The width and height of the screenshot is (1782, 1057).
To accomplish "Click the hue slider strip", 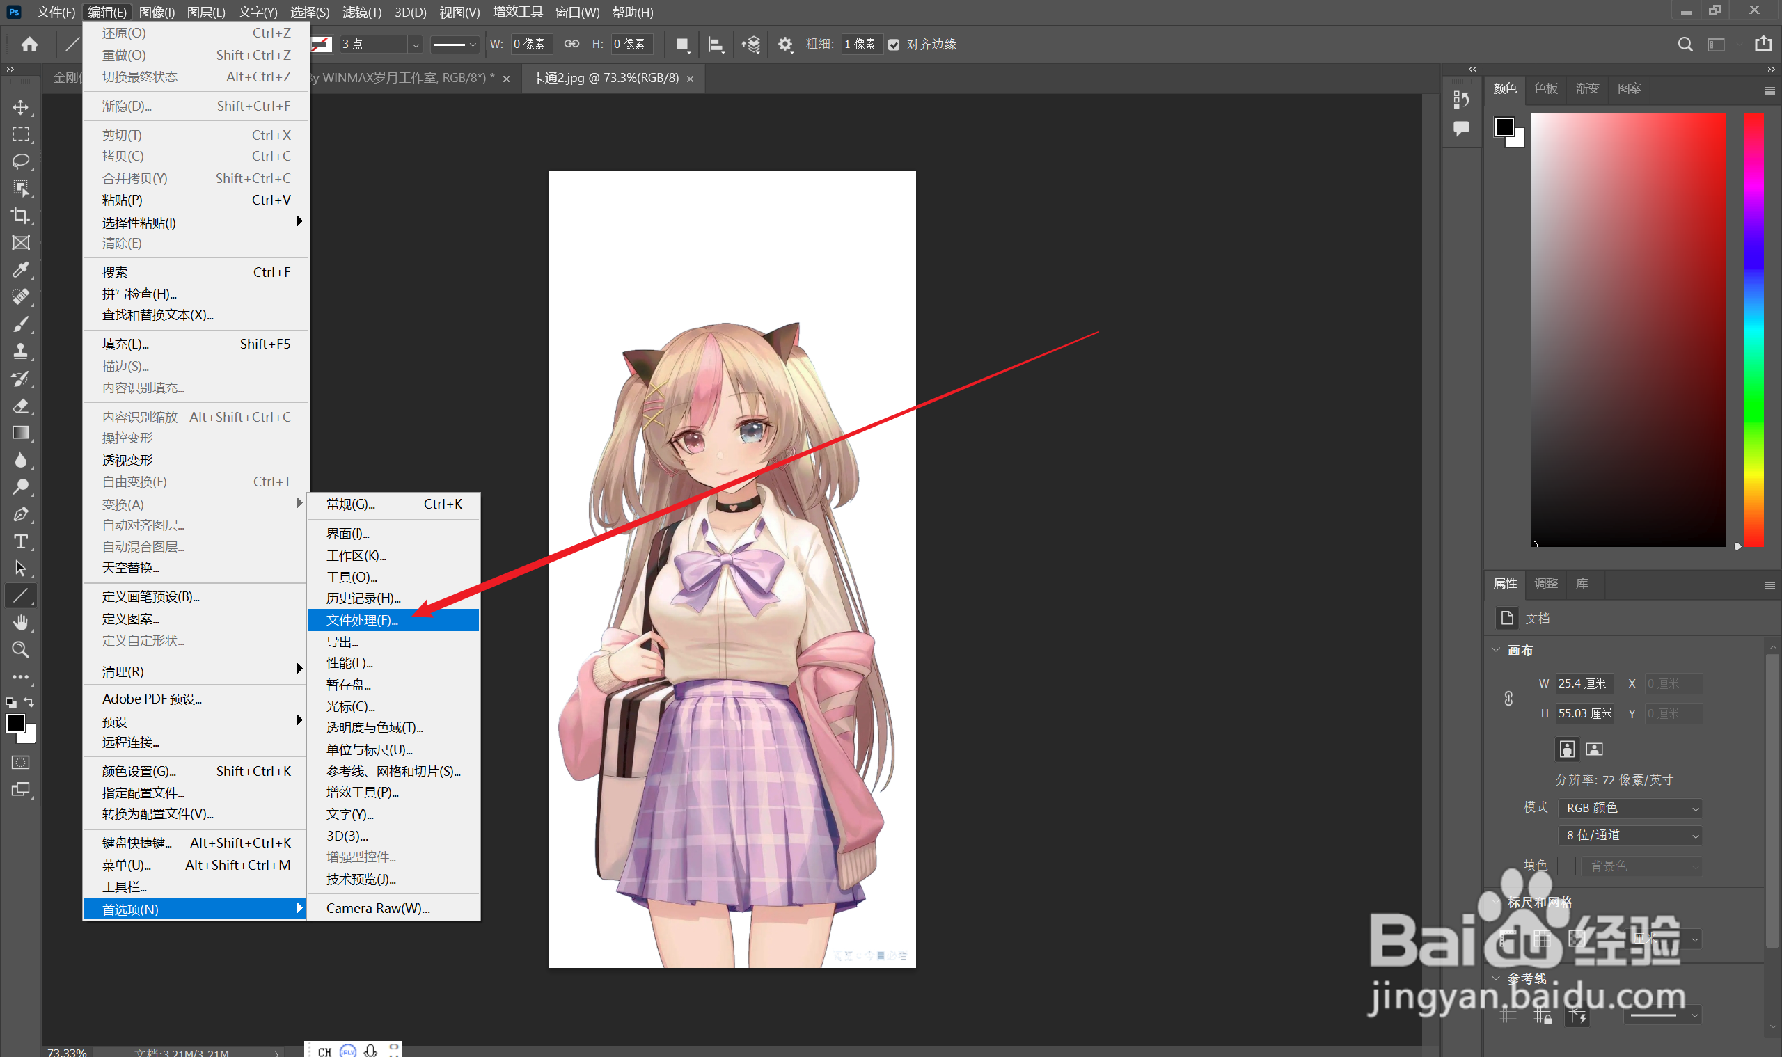I will [1753, 329].
